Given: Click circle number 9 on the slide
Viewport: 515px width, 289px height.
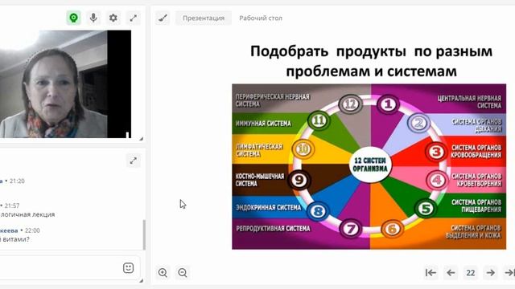Looking at the screenshot, I should tap(299, 180).
